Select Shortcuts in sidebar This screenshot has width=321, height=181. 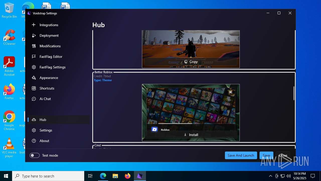(59, 88)
